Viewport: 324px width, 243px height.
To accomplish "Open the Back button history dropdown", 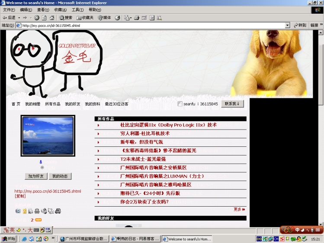I will (x=19, y=18).
